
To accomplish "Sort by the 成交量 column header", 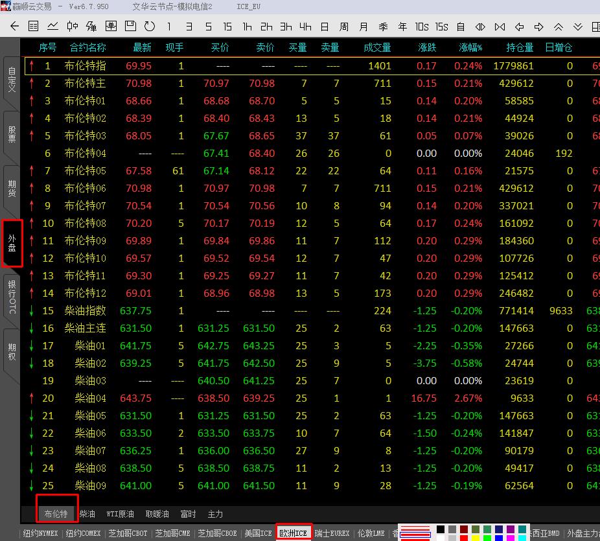I will [377, 47].
